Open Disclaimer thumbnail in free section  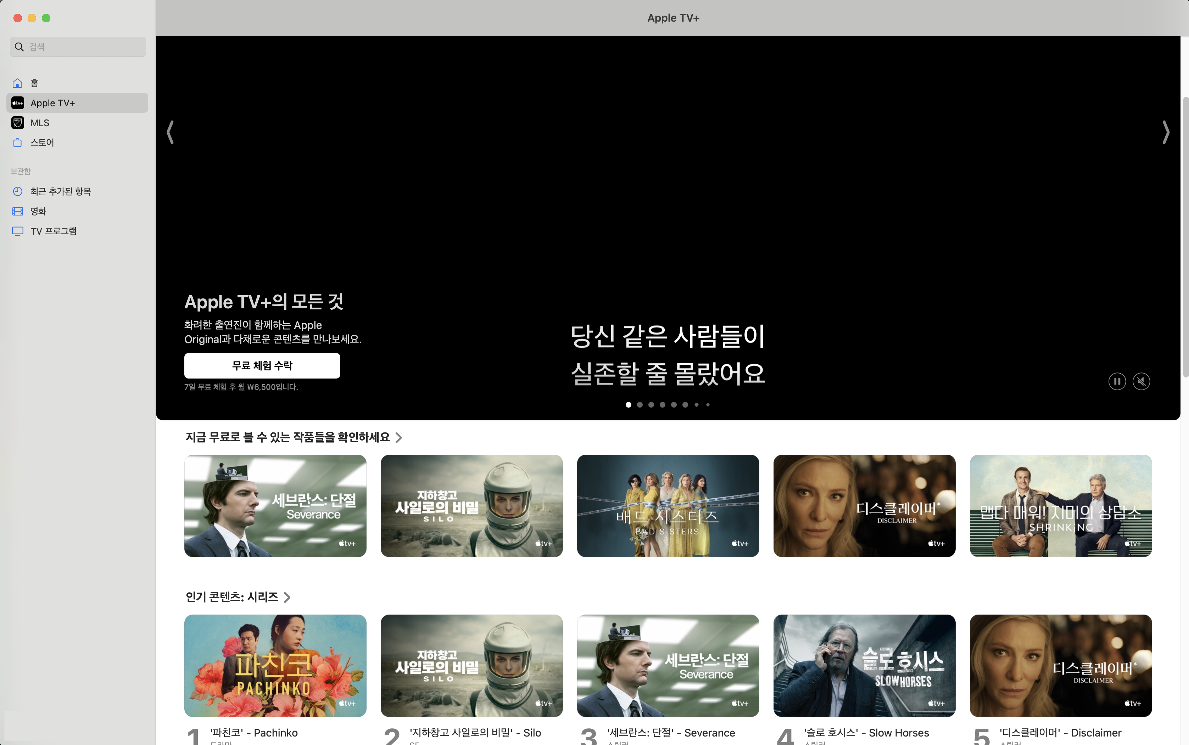864,506
